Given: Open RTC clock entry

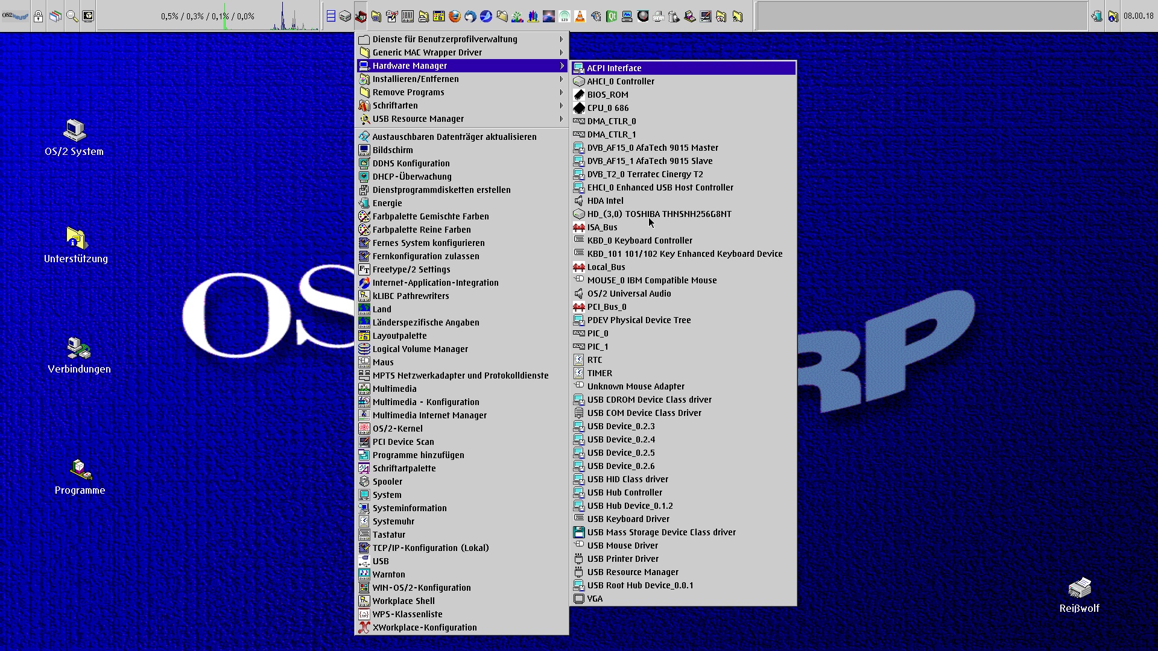Looking at the screenshot, I should coord(683,360).
